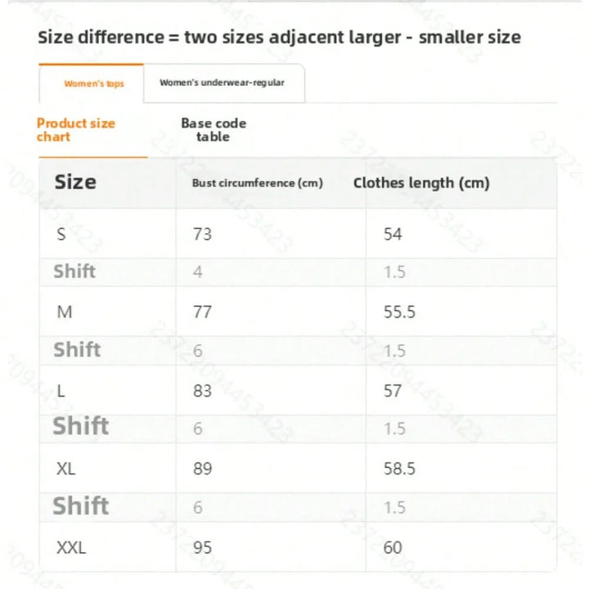Click the M clothes length 55.5
Screen dimensions: 589x589
pos(399,312)
